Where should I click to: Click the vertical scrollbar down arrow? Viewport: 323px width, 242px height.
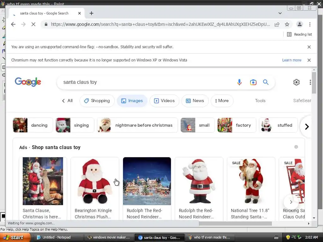(x=314, y=218)
